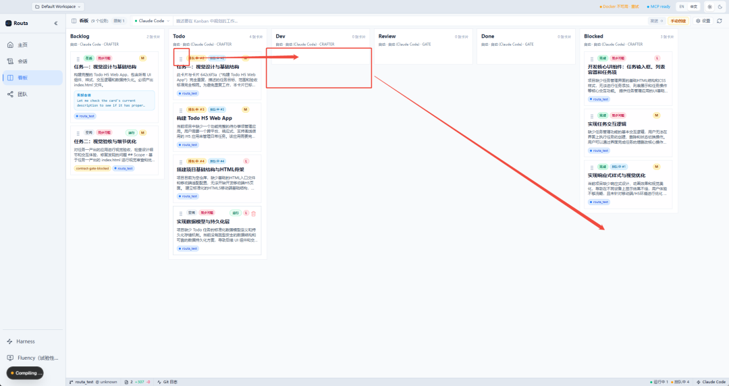Grab the drag handle of 任务二 视觉验收 card
729x386 pixels.
[78, 134]
